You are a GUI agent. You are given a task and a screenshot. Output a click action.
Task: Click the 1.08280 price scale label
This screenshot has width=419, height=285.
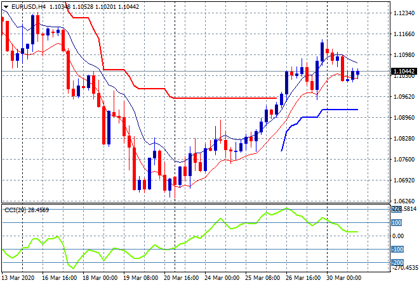click(x=404, y=138)
